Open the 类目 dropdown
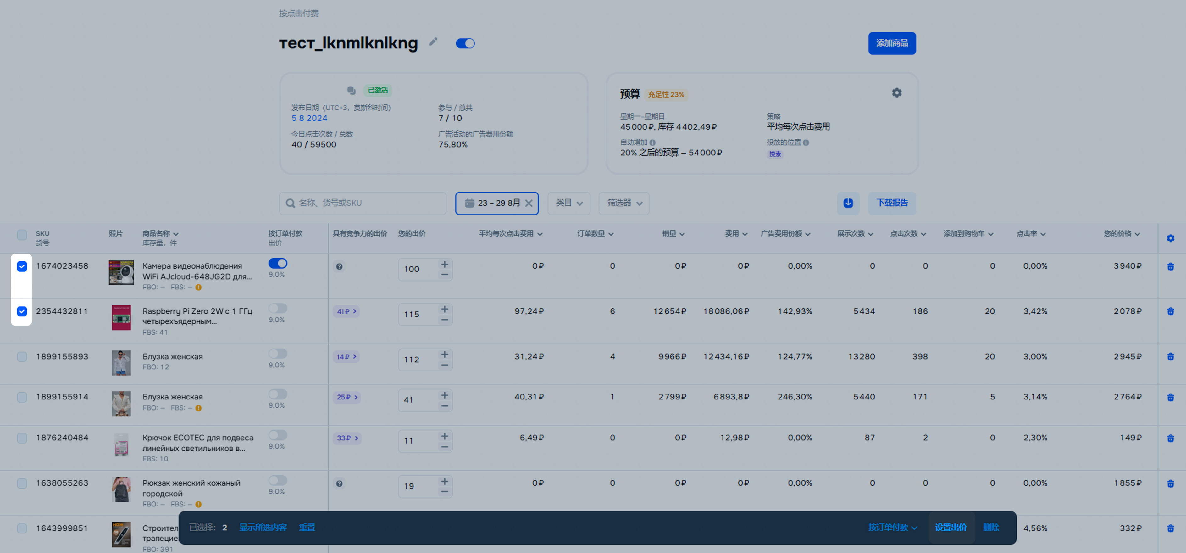1186x553 pixels. [x=568, y=203]
